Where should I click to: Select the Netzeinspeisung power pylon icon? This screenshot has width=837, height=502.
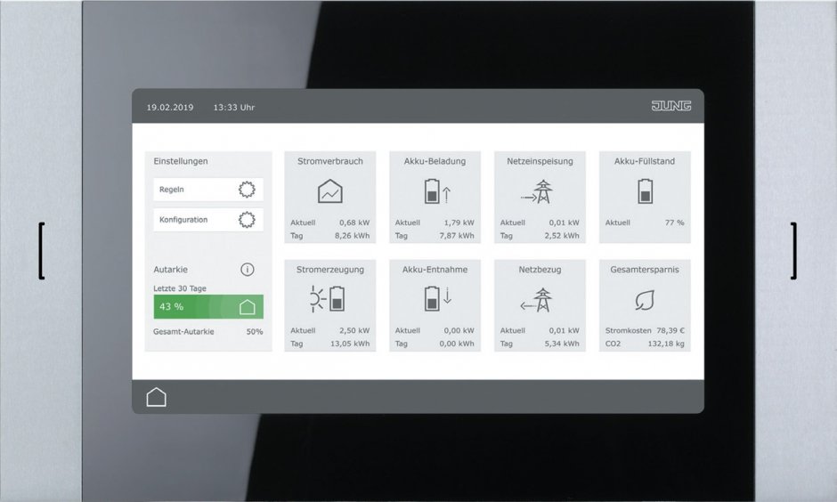pyautogui.click(x=537, y=191)
